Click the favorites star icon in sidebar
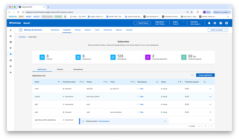This screenshot has width=239, height=140. click(x=11, y=30)
